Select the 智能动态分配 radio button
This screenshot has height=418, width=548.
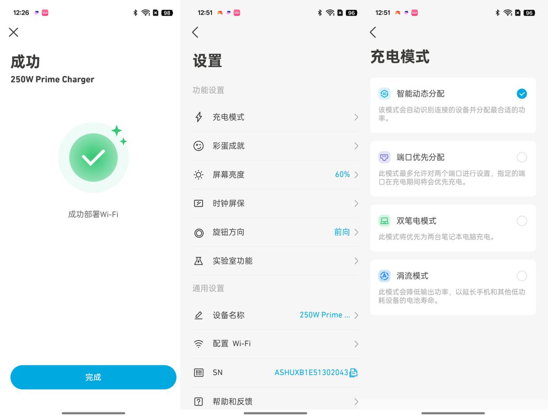[x=522, y=94]
